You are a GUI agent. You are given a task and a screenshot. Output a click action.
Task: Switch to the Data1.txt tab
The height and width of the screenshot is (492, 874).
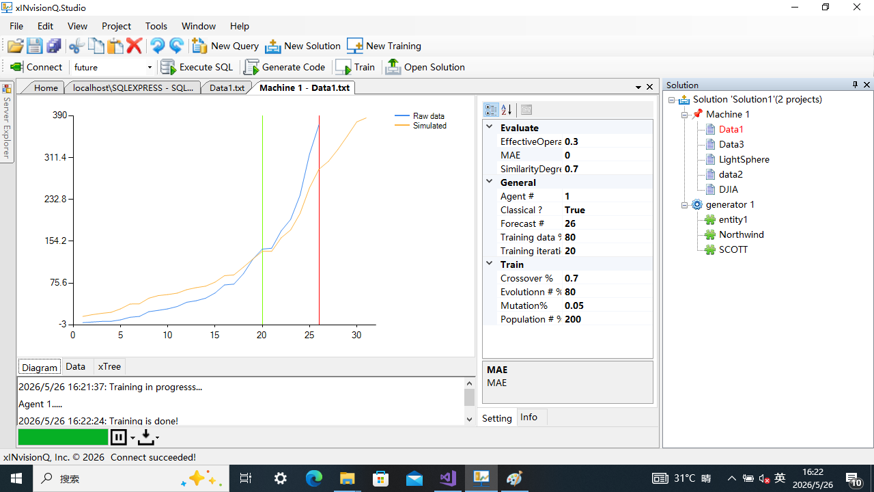click(227, 87)
